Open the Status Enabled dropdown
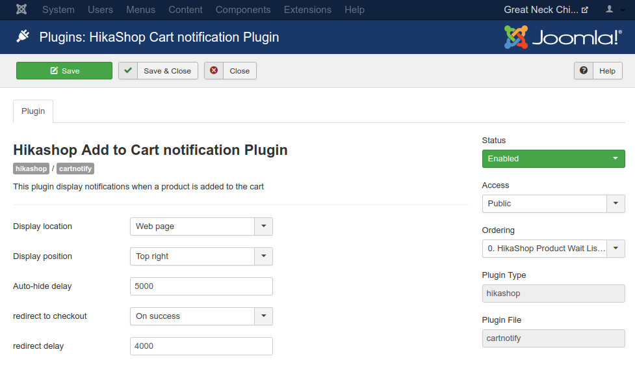Image resolution: width=635 pixels, height=369 pixels. tap(553, 159)
